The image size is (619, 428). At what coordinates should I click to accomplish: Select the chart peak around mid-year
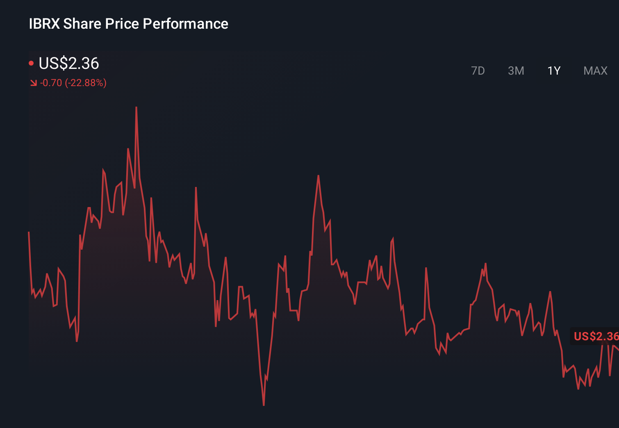pos(319,175)
